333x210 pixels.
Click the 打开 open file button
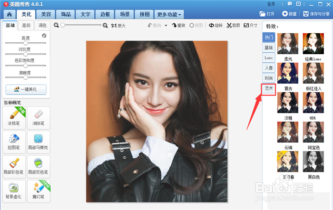click(x=267, y=14)
